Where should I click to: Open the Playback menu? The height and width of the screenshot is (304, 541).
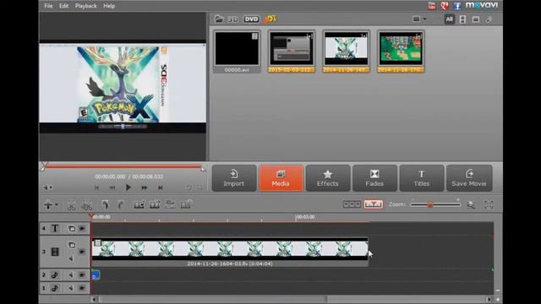(86, 6)
